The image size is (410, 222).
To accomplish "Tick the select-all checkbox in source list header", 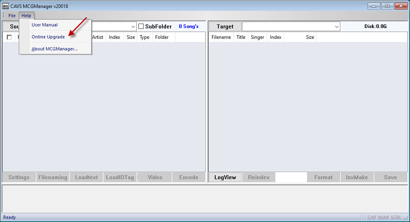I will (9, 37).
